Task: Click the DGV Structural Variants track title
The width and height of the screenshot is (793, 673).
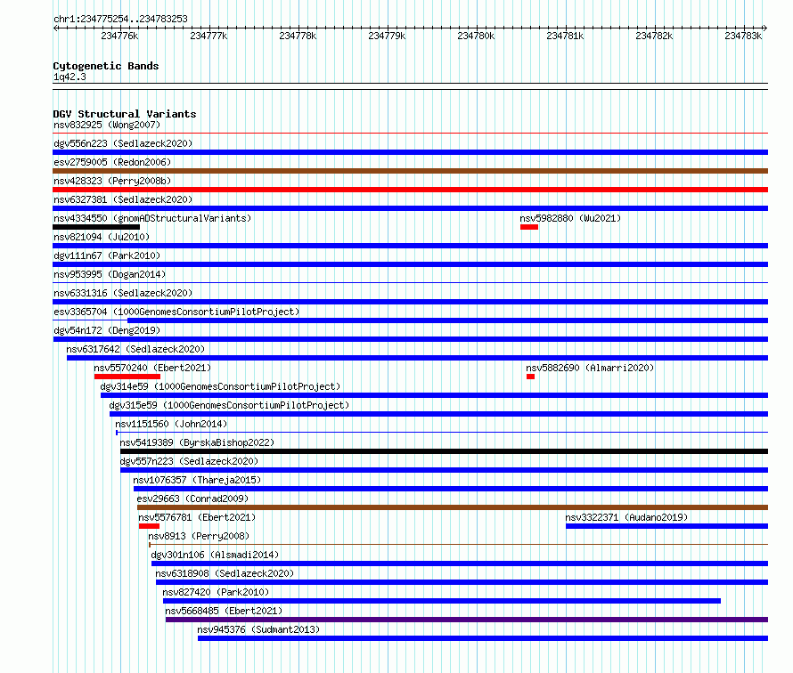Action: (125, 114)
